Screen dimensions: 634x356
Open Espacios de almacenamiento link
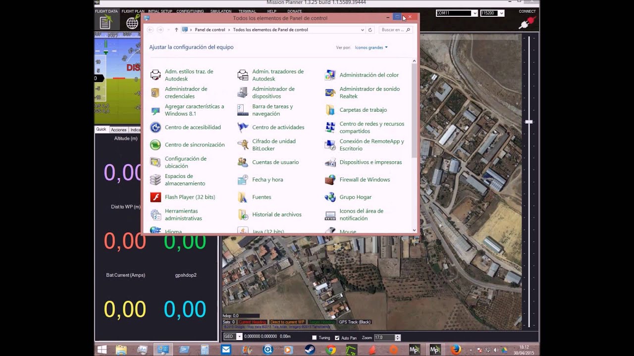[185, 179]
